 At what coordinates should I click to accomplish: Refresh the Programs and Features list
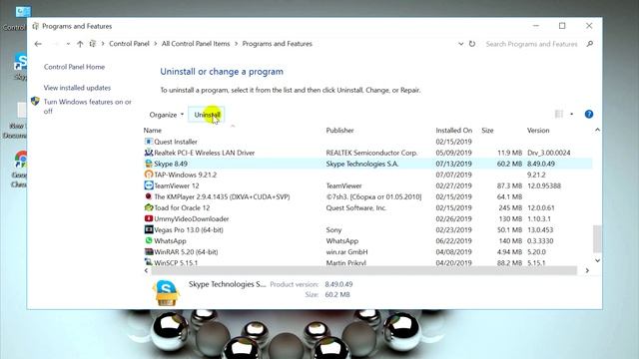472,44
